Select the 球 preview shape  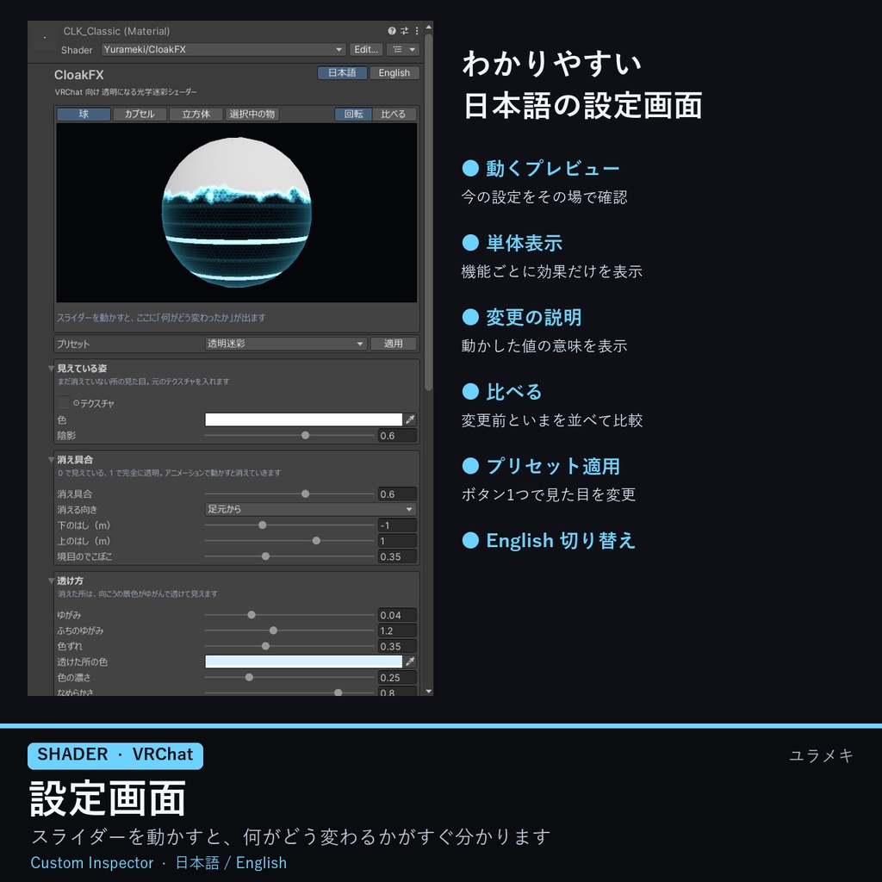coord(84,115)
